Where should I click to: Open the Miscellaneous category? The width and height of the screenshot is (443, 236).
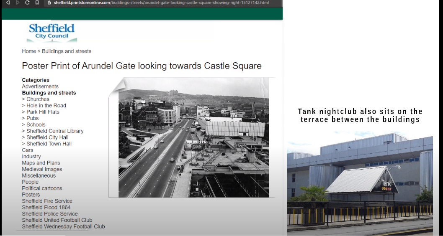click(39, 176)
